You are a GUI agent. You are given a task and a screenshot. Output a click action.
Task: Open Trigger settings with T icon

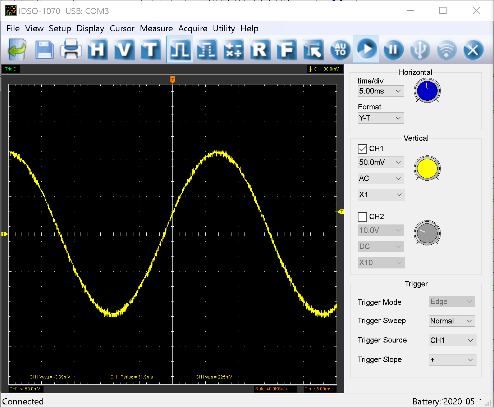151,49
